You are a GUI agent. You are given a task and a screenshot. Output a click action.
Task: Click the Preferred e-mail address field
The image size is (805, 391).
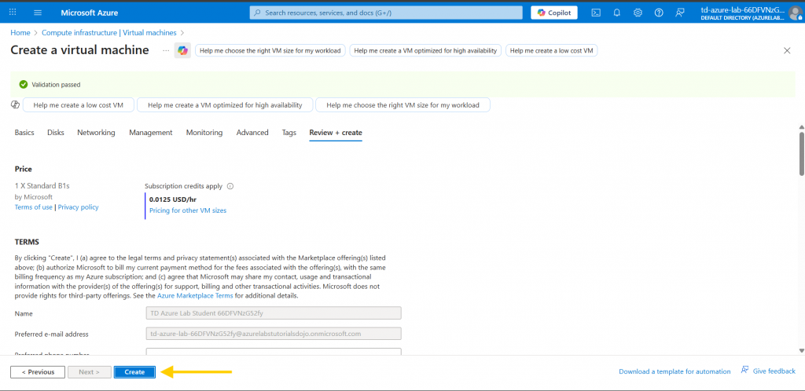click(274, 334)
